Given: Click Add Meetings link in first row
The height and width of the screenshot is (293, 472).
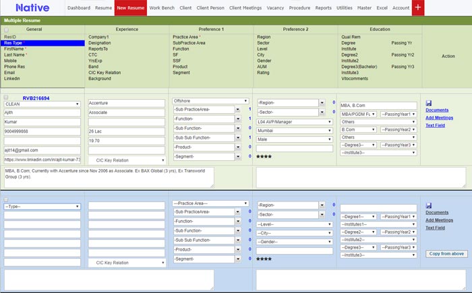Looking at the screenshot, I should (x=439, y=118).
